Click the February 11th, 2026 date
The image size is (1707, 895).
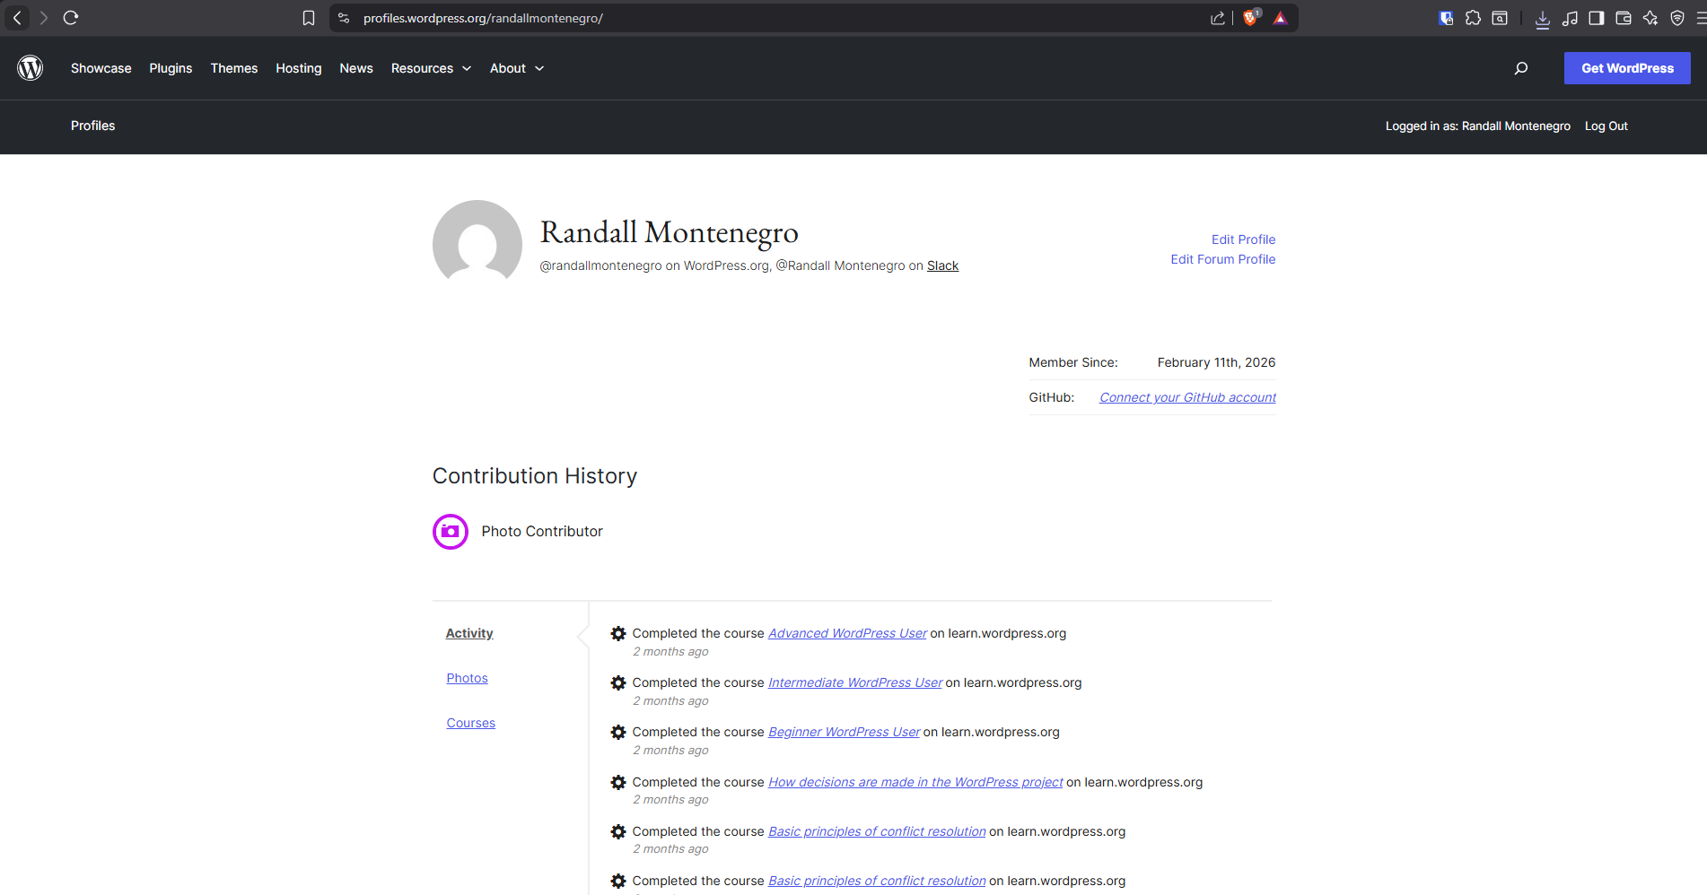[1216, 362]
